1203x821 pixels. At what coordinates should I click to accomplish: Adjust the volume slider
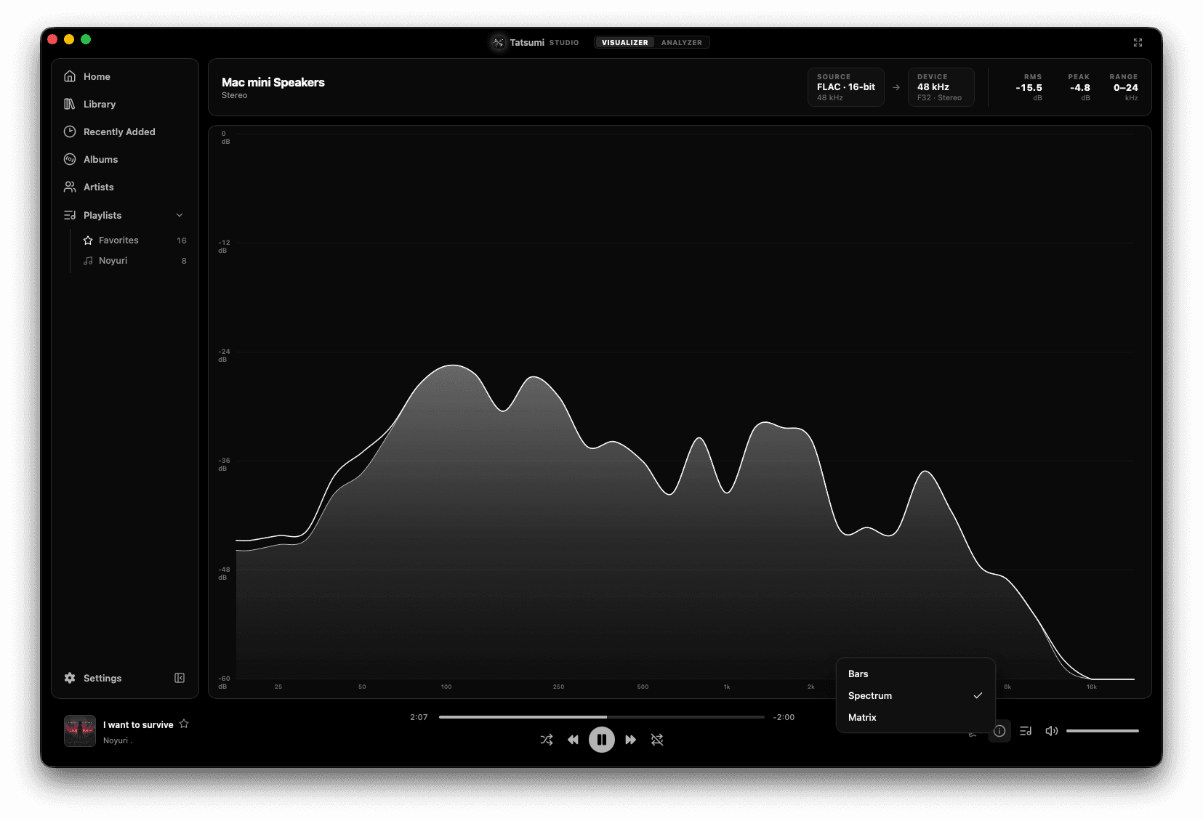pos(1102,731)
